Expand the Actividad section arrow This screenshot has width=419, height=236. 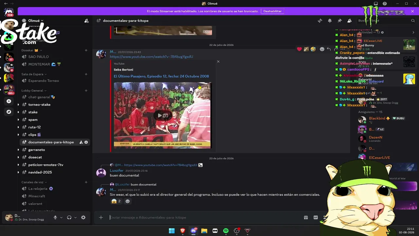413,32
